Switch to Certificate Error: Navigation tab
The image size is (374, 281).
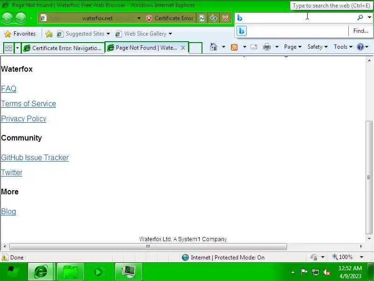coord(63,48)
